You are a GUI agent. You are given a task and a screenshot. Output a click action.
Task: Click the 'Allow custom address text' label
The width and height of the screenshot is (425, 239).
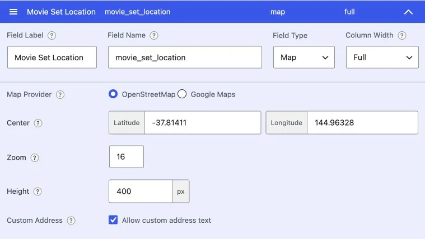tap(166, 221)
